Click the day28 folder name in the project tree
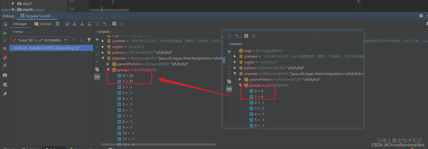Screen dimensions: 428x149 [27, 9]
